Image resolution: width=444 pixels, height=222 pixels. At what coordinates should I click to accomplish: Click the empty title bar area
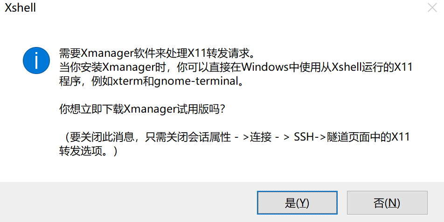224,8
